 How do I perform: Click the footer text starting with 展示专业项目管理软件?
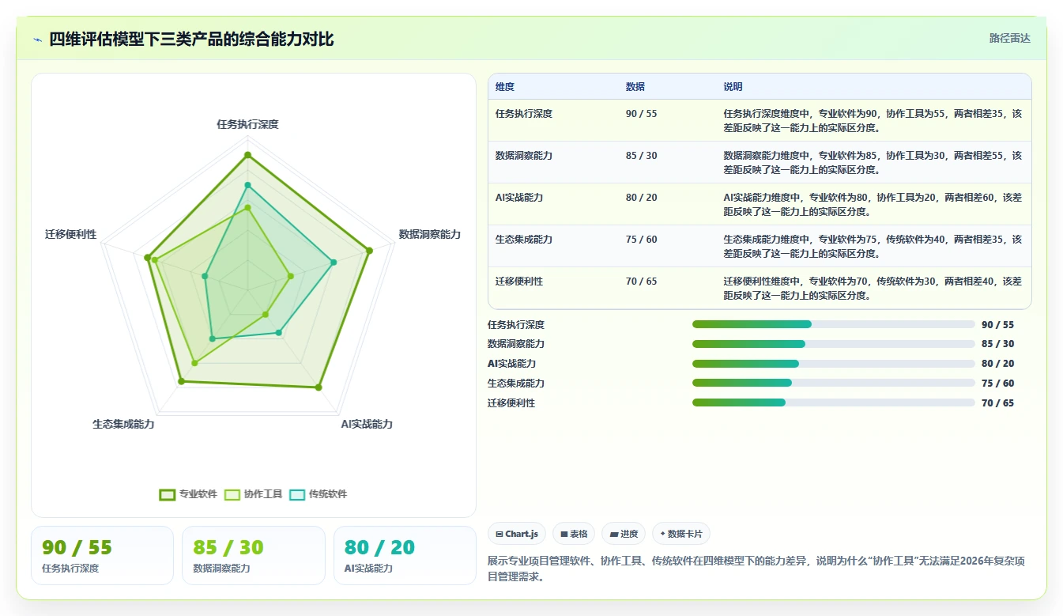click(x=756, y=569)
